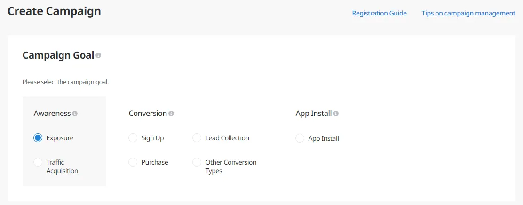
Task: Choose the Other Conversion Types option
Action: point(197,162)
